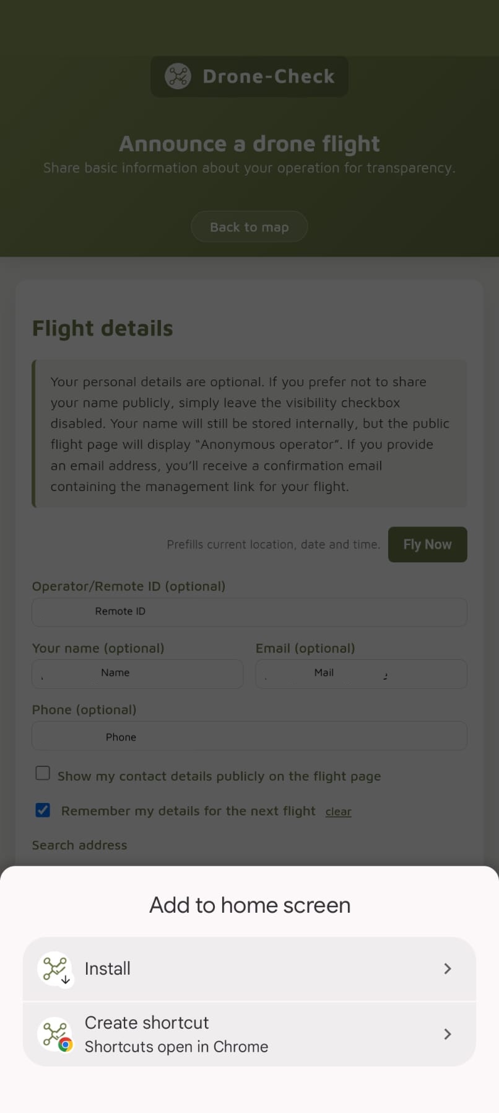Uncheck 'Remember my details for the next flight'
The width and height of the screenshot is (499, 1113).
(42, 810)
